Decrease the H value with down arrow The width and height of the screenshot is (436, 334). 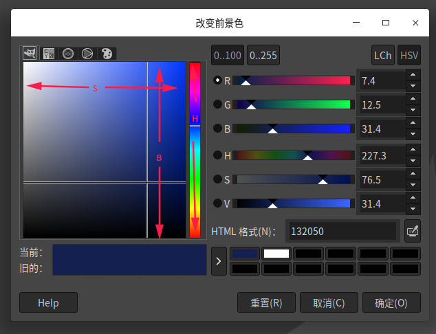click(x=413, y=161)
